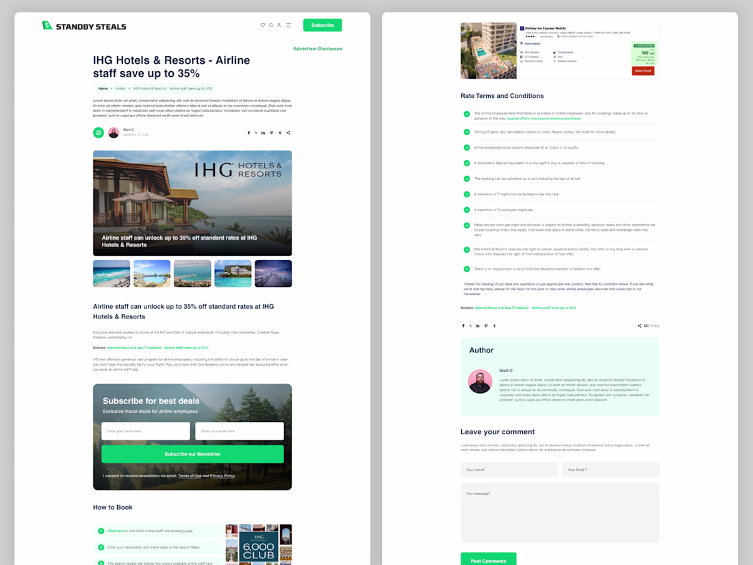The height and width of the screenshot is (565, 753).
Task: Go to Hotels in the breadcrumb
Action: click(120, 88)
